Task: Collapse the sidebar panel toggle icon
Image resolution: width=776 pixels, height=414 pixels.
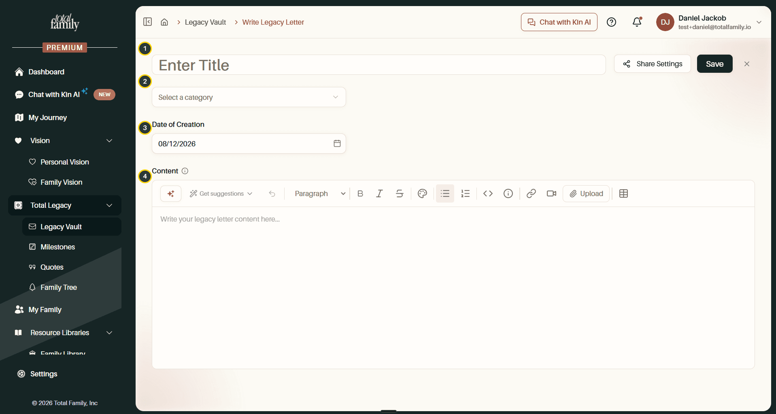Action: [x=147, y=22]
